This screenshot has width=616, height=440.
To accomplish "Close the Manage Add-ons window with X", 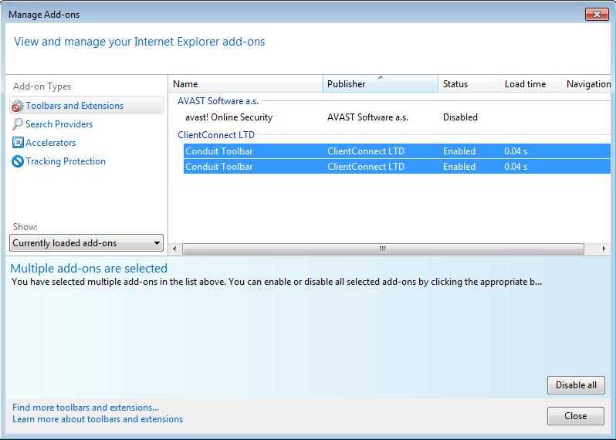I will pos(597,15).
